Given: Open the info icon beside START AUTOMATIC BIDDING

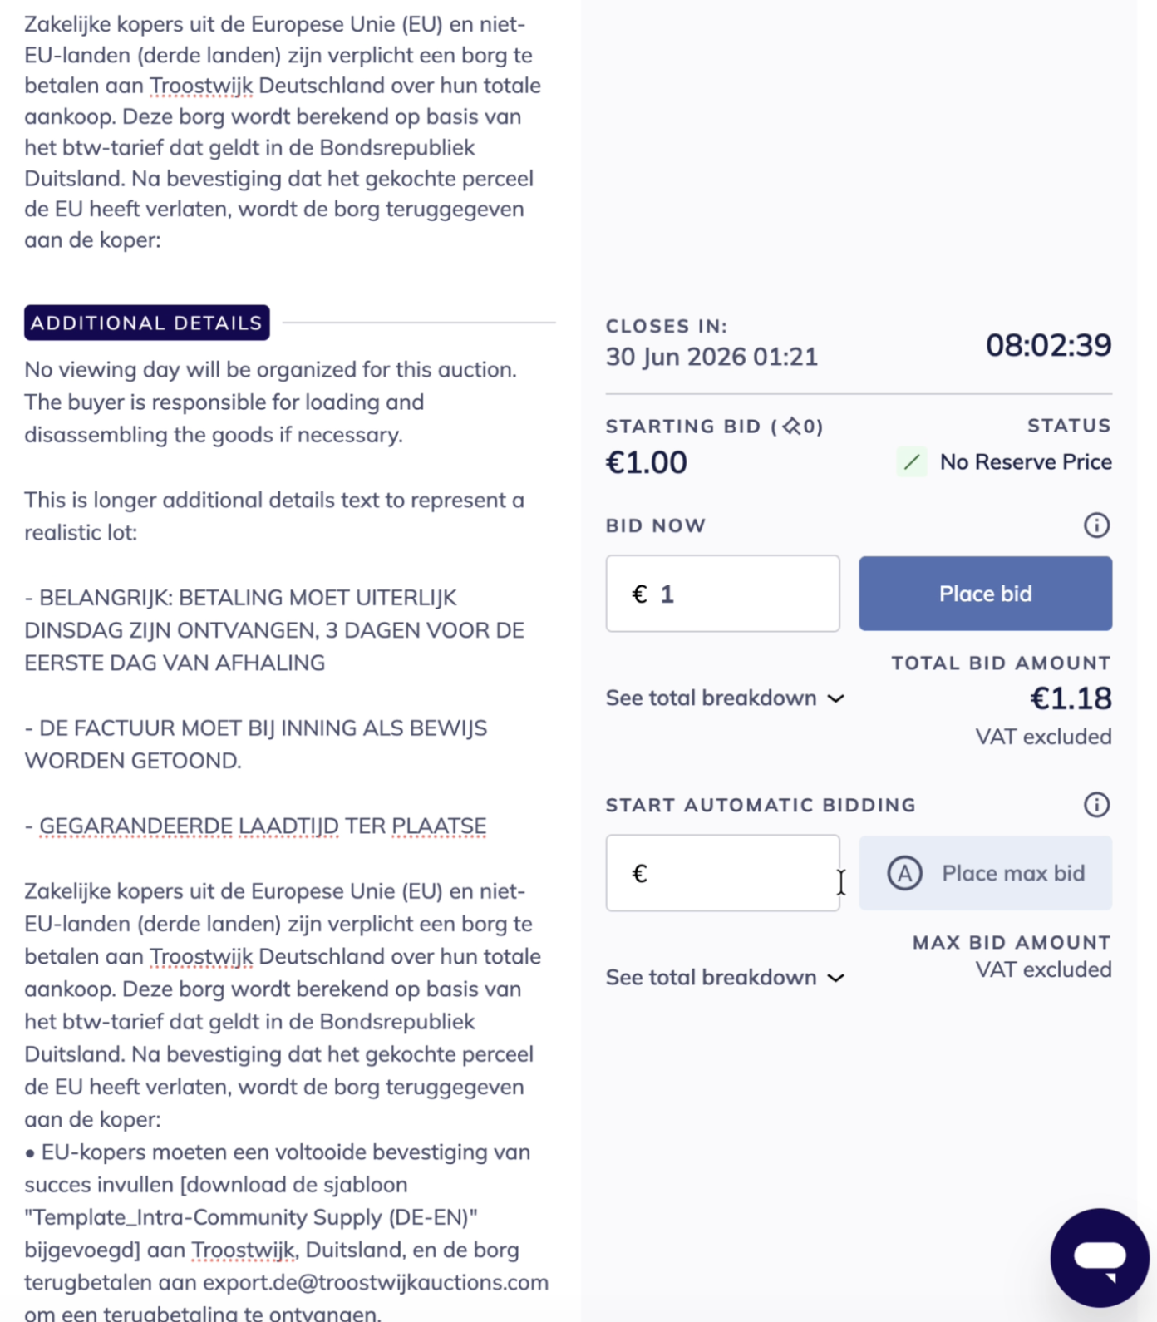Looking at the screenshot, I should (1096, 805).
